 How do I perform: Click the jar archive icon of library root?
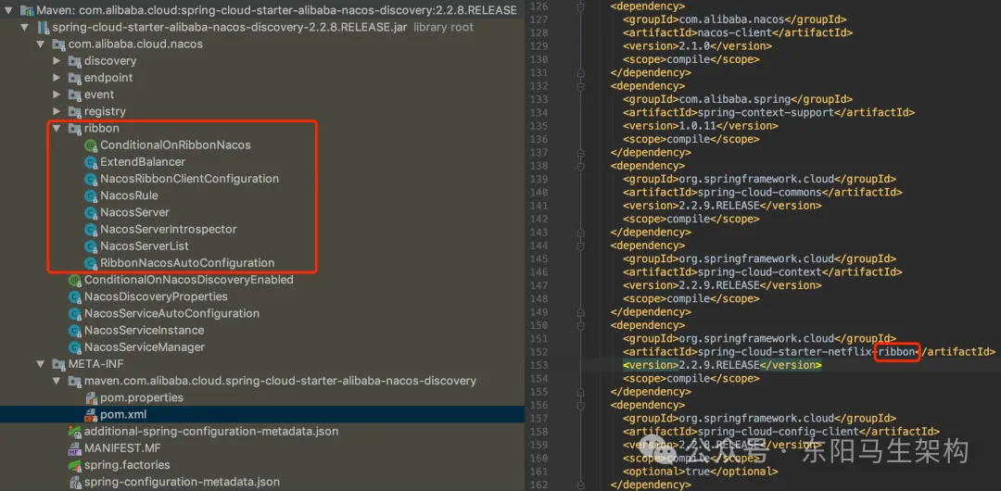click(x=44, y=28)
